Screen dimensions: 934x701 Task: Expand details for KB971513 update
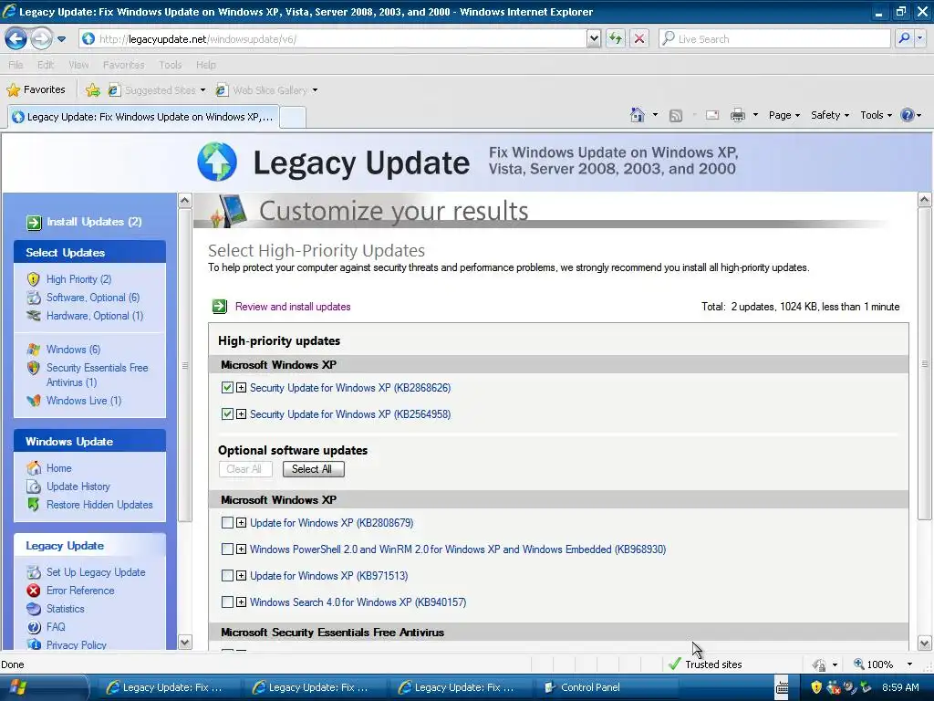click(241, 575)
